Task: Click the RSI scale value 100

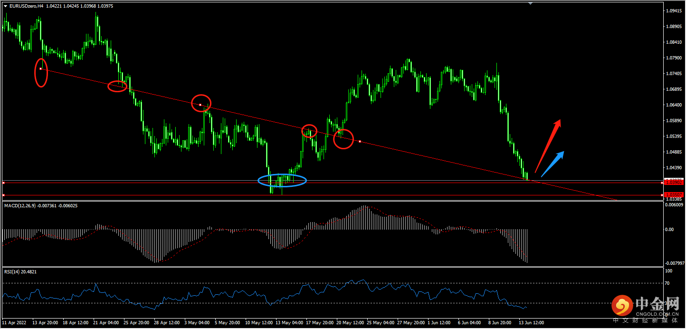Action: (669, 271)
